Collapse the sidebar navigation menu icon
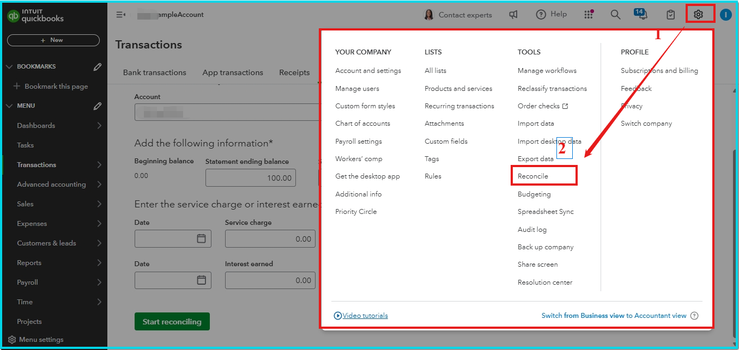The width and height of the screenshot is (739, 350). tap(120, 15)
